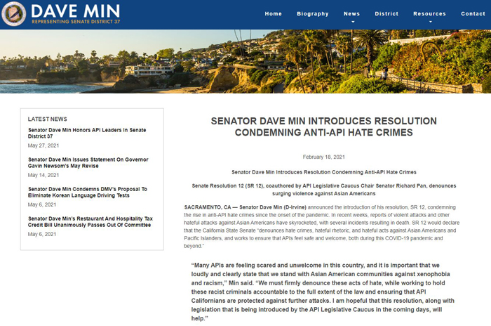Click the Senate Resolution 12 subheading

pyautogui.click(x=324, y=190)
